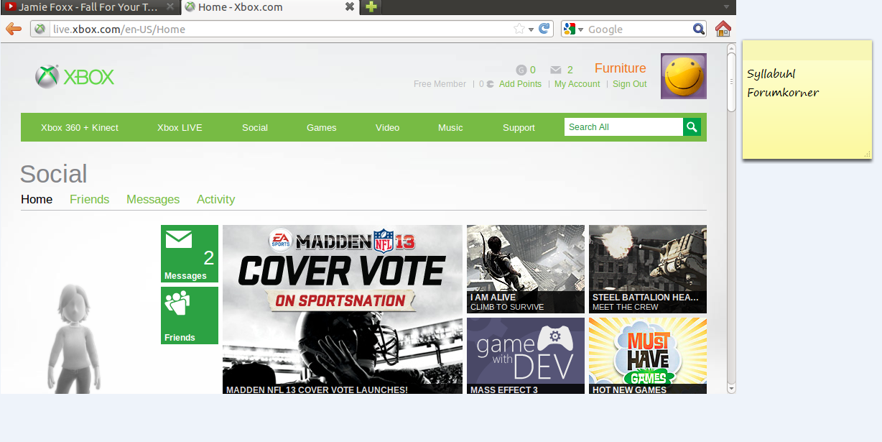The height and width of the screenshot is (442, 882).
Task: Click the page scrollbar up arrow
Action: 731,49
